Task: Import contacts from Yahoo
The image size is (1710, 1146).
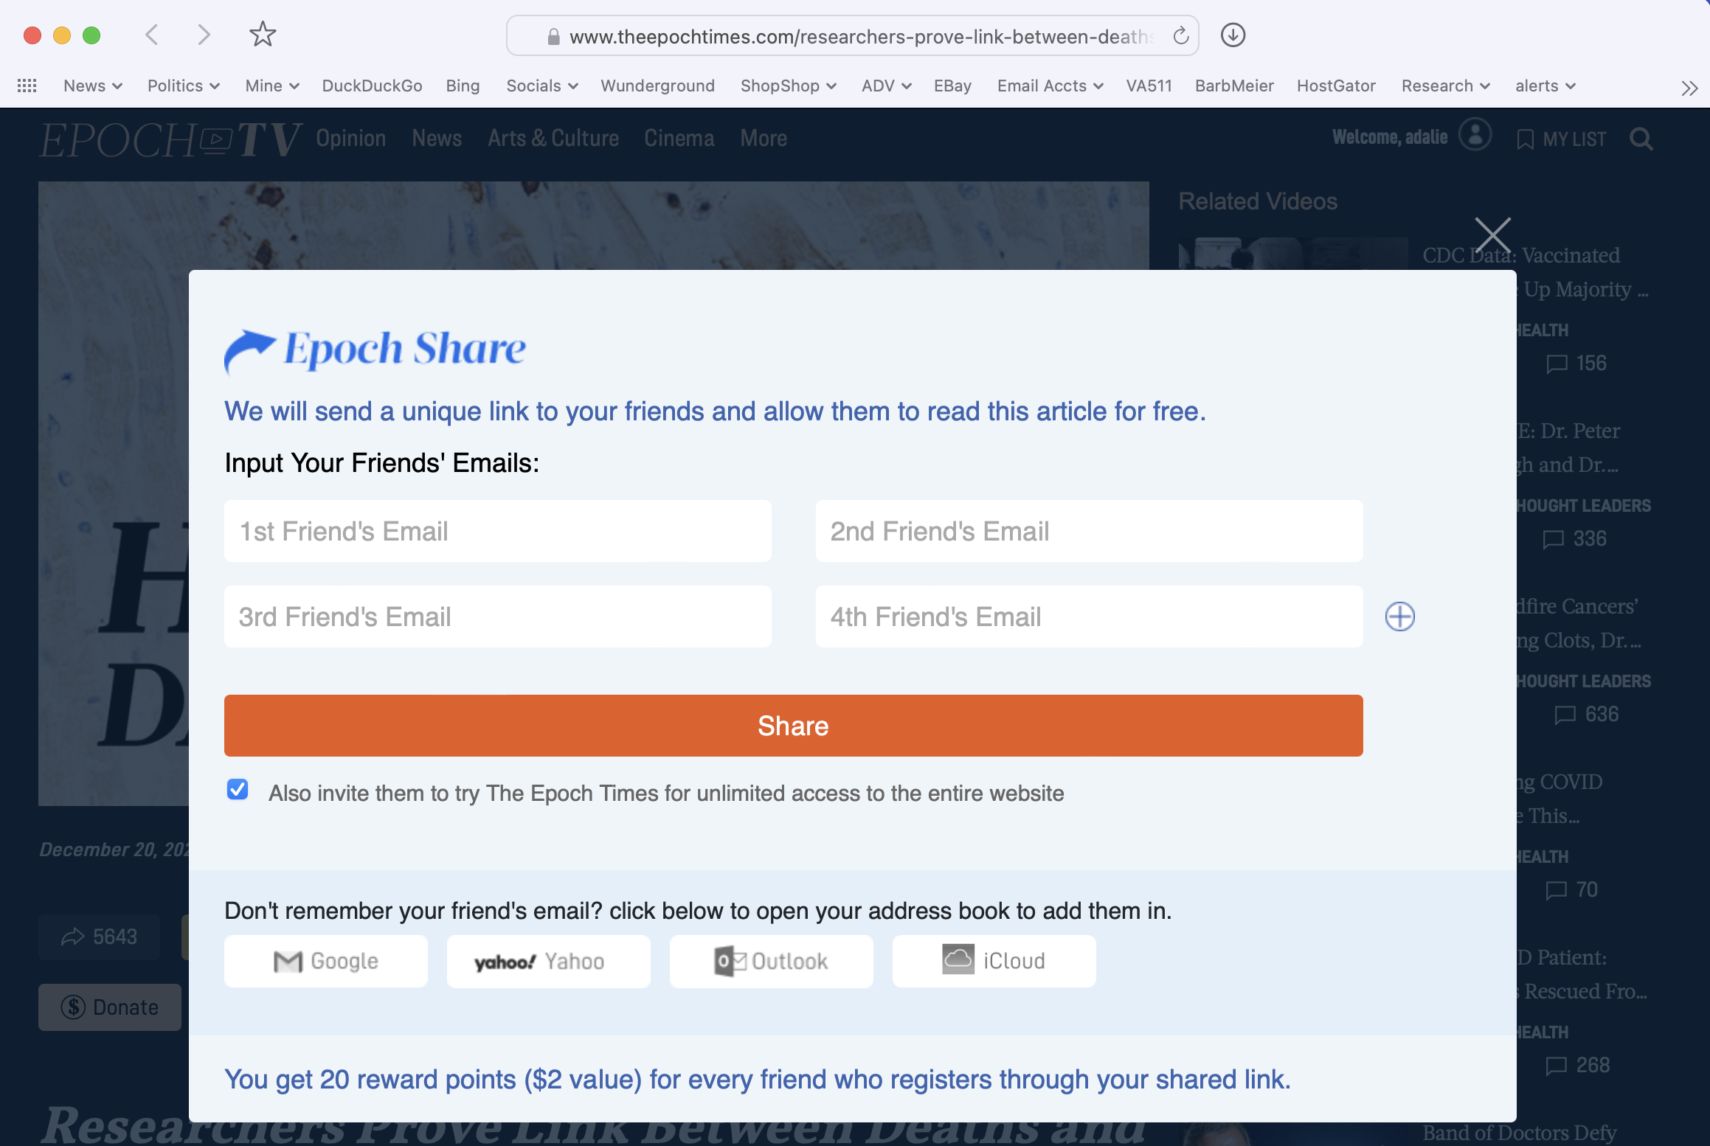Action: tap(549, 961)
